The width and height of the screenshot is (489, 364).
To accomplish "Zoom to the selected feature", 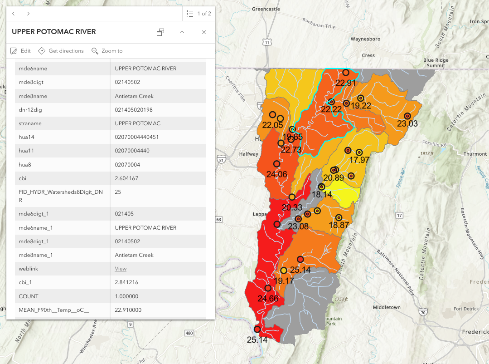I will 107,51.
